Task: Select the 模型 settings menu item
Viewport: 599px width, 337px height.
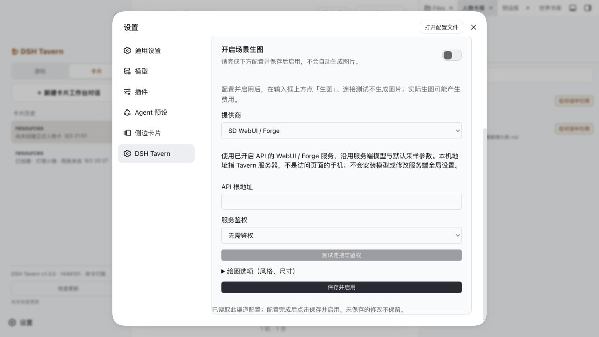Action: pos(156,71)
